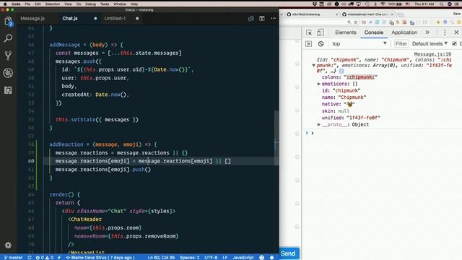
Task: Toggle the checkbox right of Default levels
Action: coord(454,43)
